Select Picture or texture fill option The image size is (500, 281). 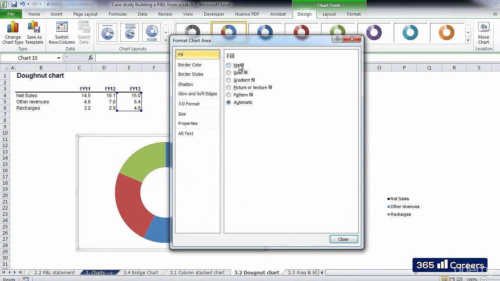coord(229,87)
